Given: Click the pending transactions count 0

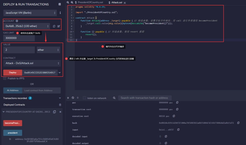Looking at the screenshot, I should pos(78,98).
